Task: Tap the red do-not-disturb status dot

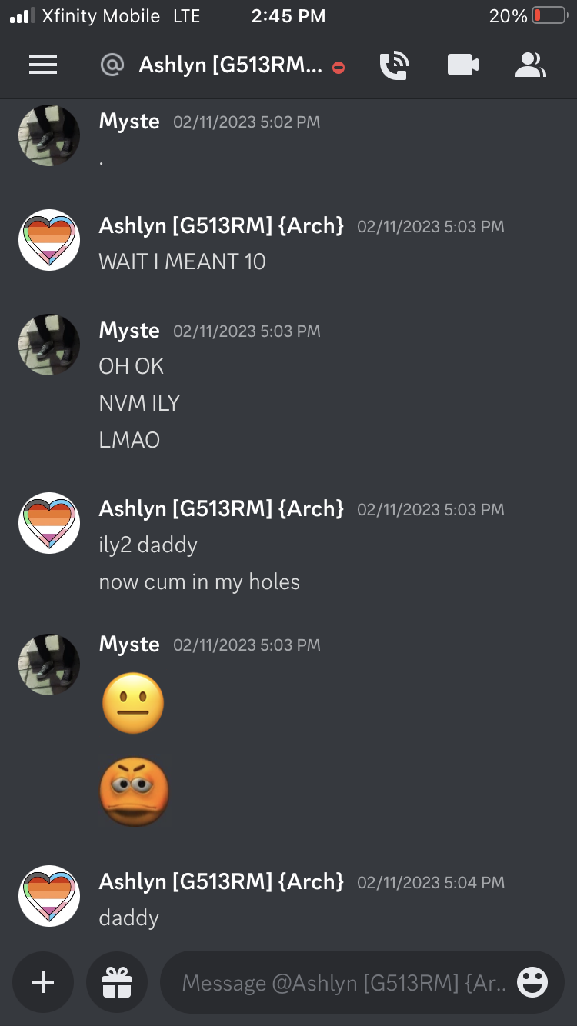Action: tap(339, 68)
